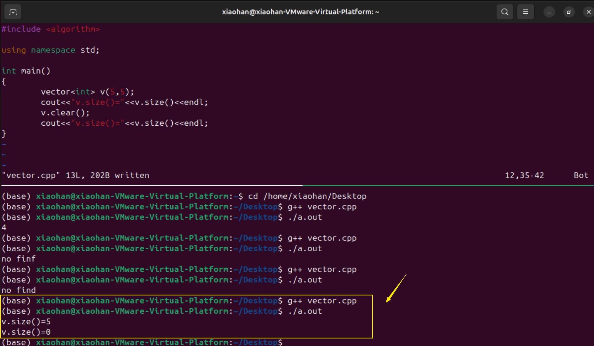
Task: Click the 'Bot' scroll position indicator
Action: [581, 175]
